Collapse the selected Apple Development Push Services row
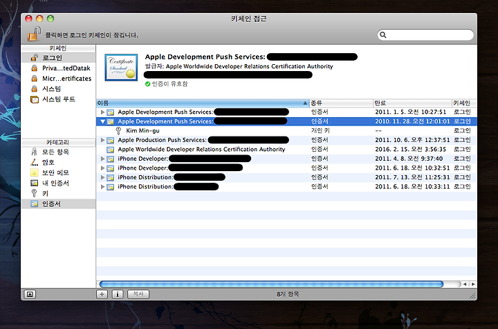 (x=102, y=121)
